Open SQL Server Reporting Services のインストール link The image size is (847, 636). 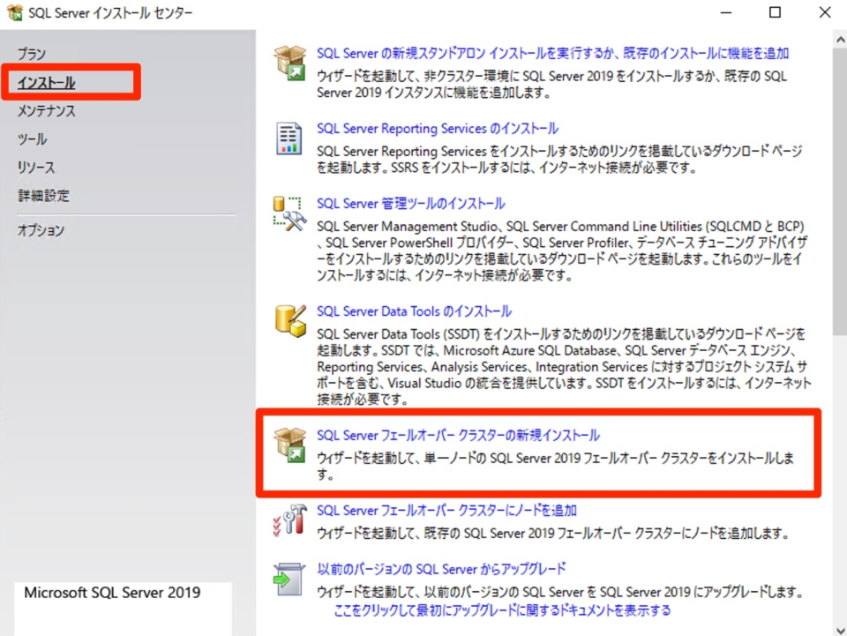coord(438,129)
